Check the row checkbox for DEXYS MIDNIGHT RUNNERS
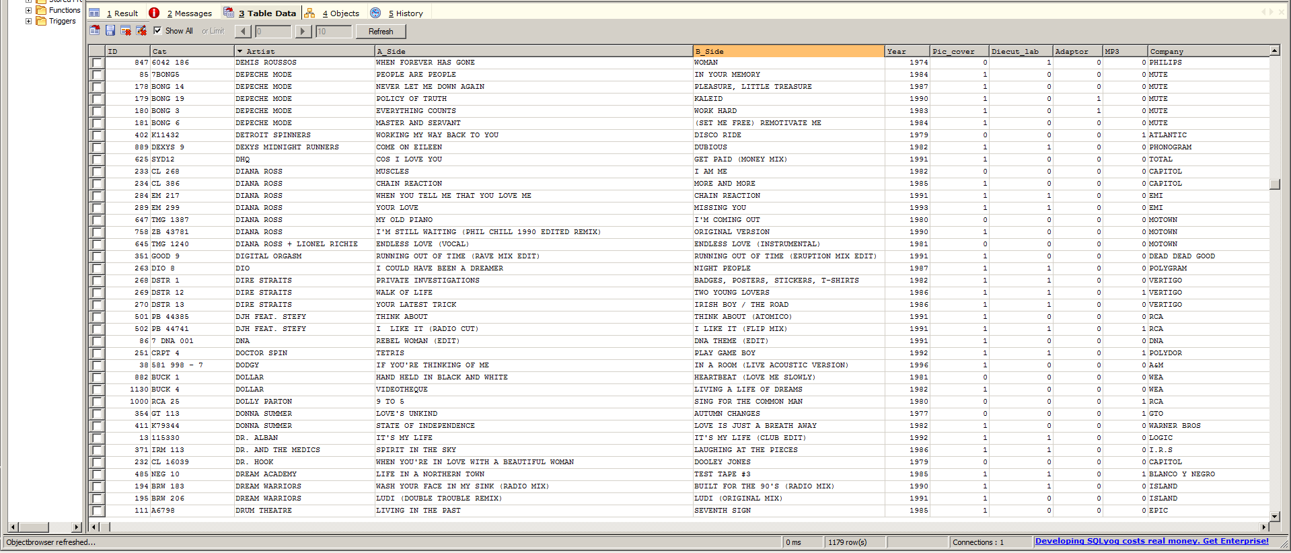 pyautogui.click(x=97, y=147)
